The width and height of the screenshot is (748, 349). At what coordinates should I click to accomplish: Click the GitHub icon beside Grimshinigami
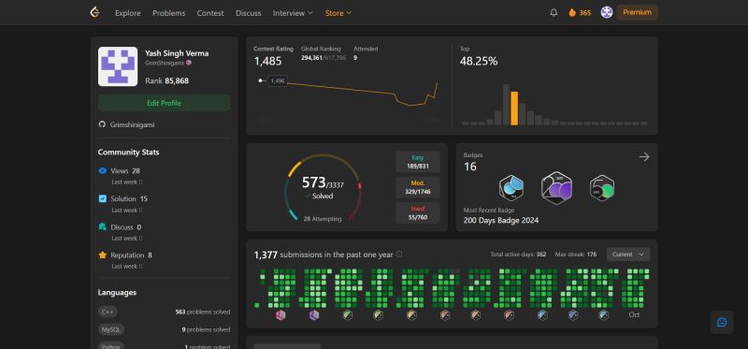pos(102,124)
